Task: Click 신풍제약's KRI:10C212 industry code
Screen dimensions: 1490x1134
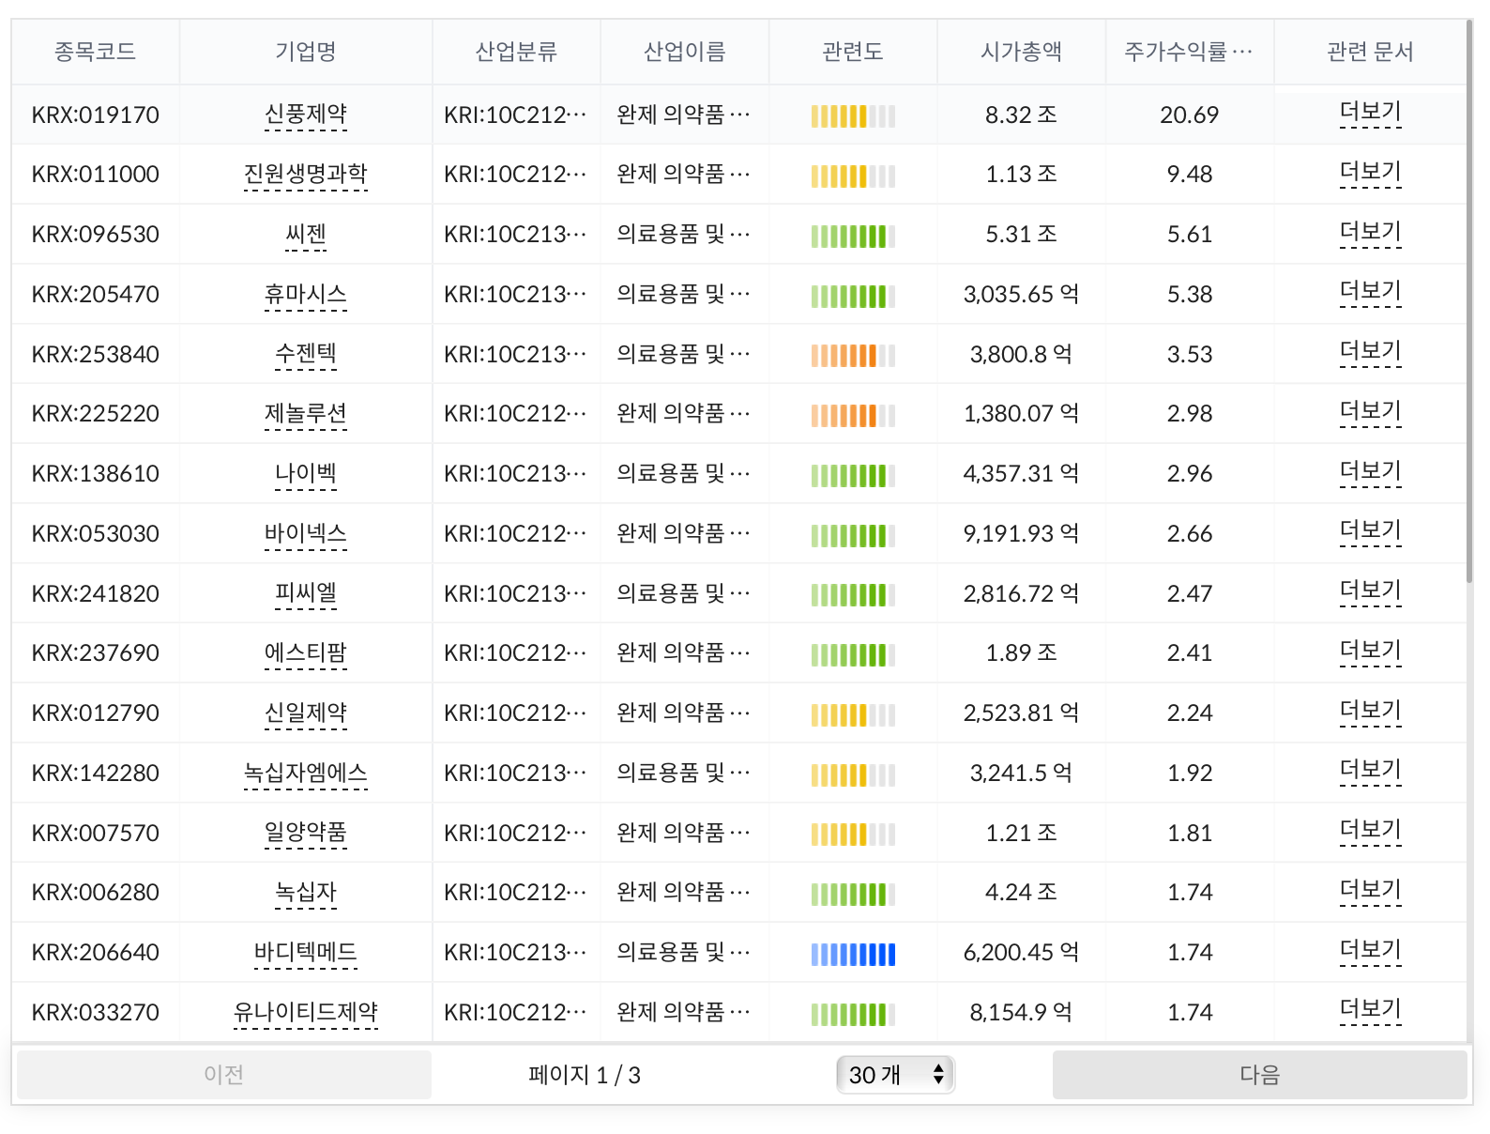Action: (516, 115)
